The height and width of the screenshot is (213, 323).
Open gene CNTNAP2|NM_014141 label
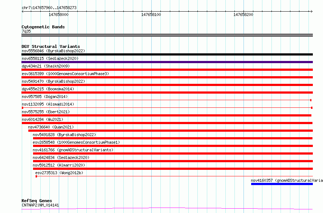click(40, 205)
